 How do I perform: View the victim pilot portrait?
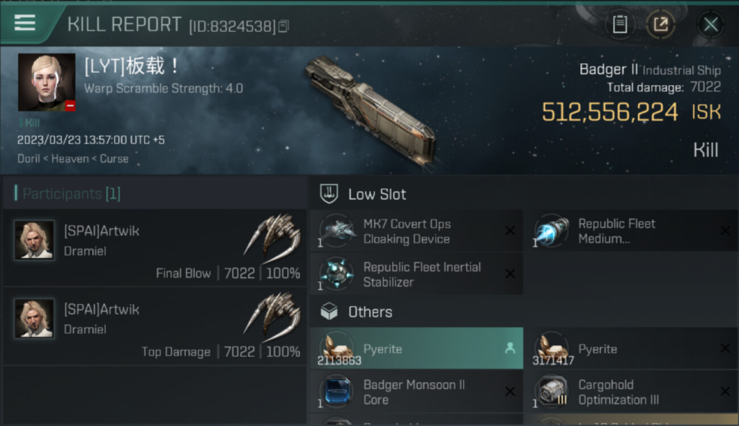[47, 82]
